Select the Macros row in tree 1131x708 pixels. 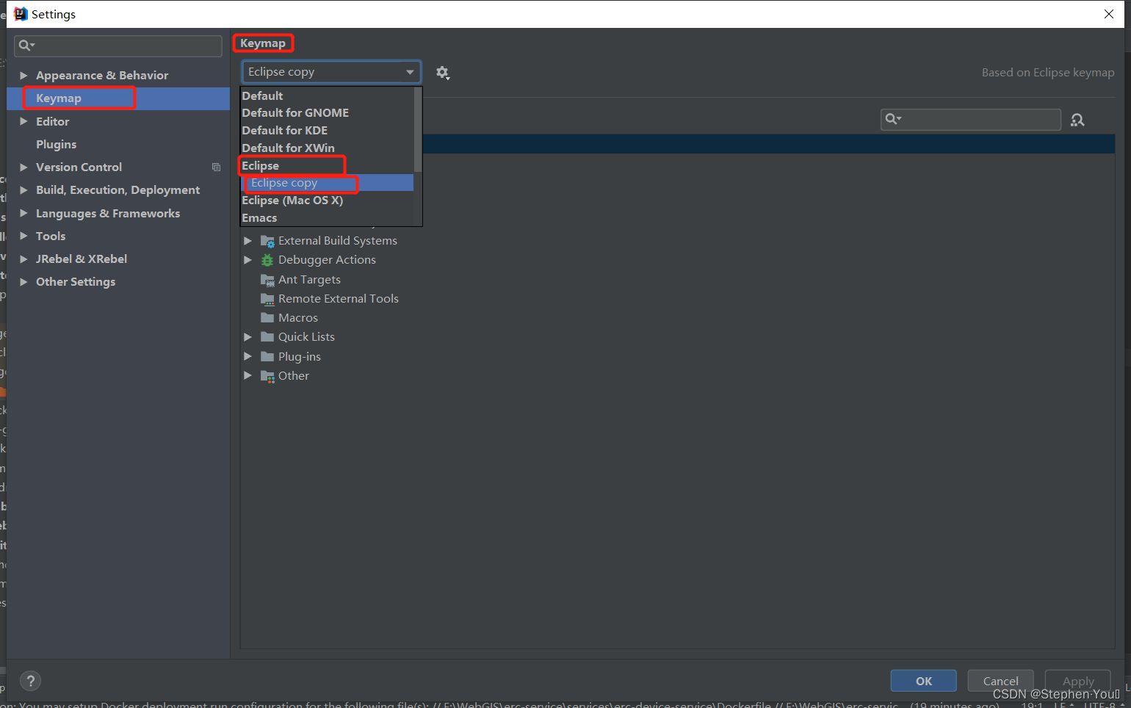pos(677,318)
